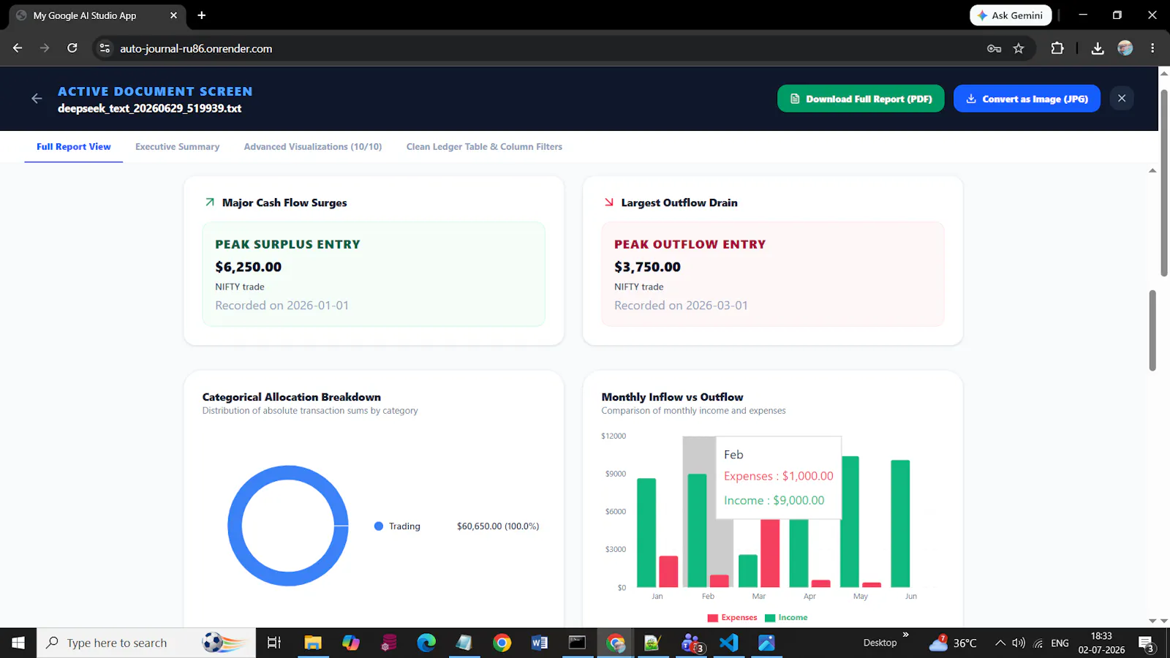This screenshot has height=658, width=1170.
Task: Click the Income legend green swatch
Action: tap(769, 618)
